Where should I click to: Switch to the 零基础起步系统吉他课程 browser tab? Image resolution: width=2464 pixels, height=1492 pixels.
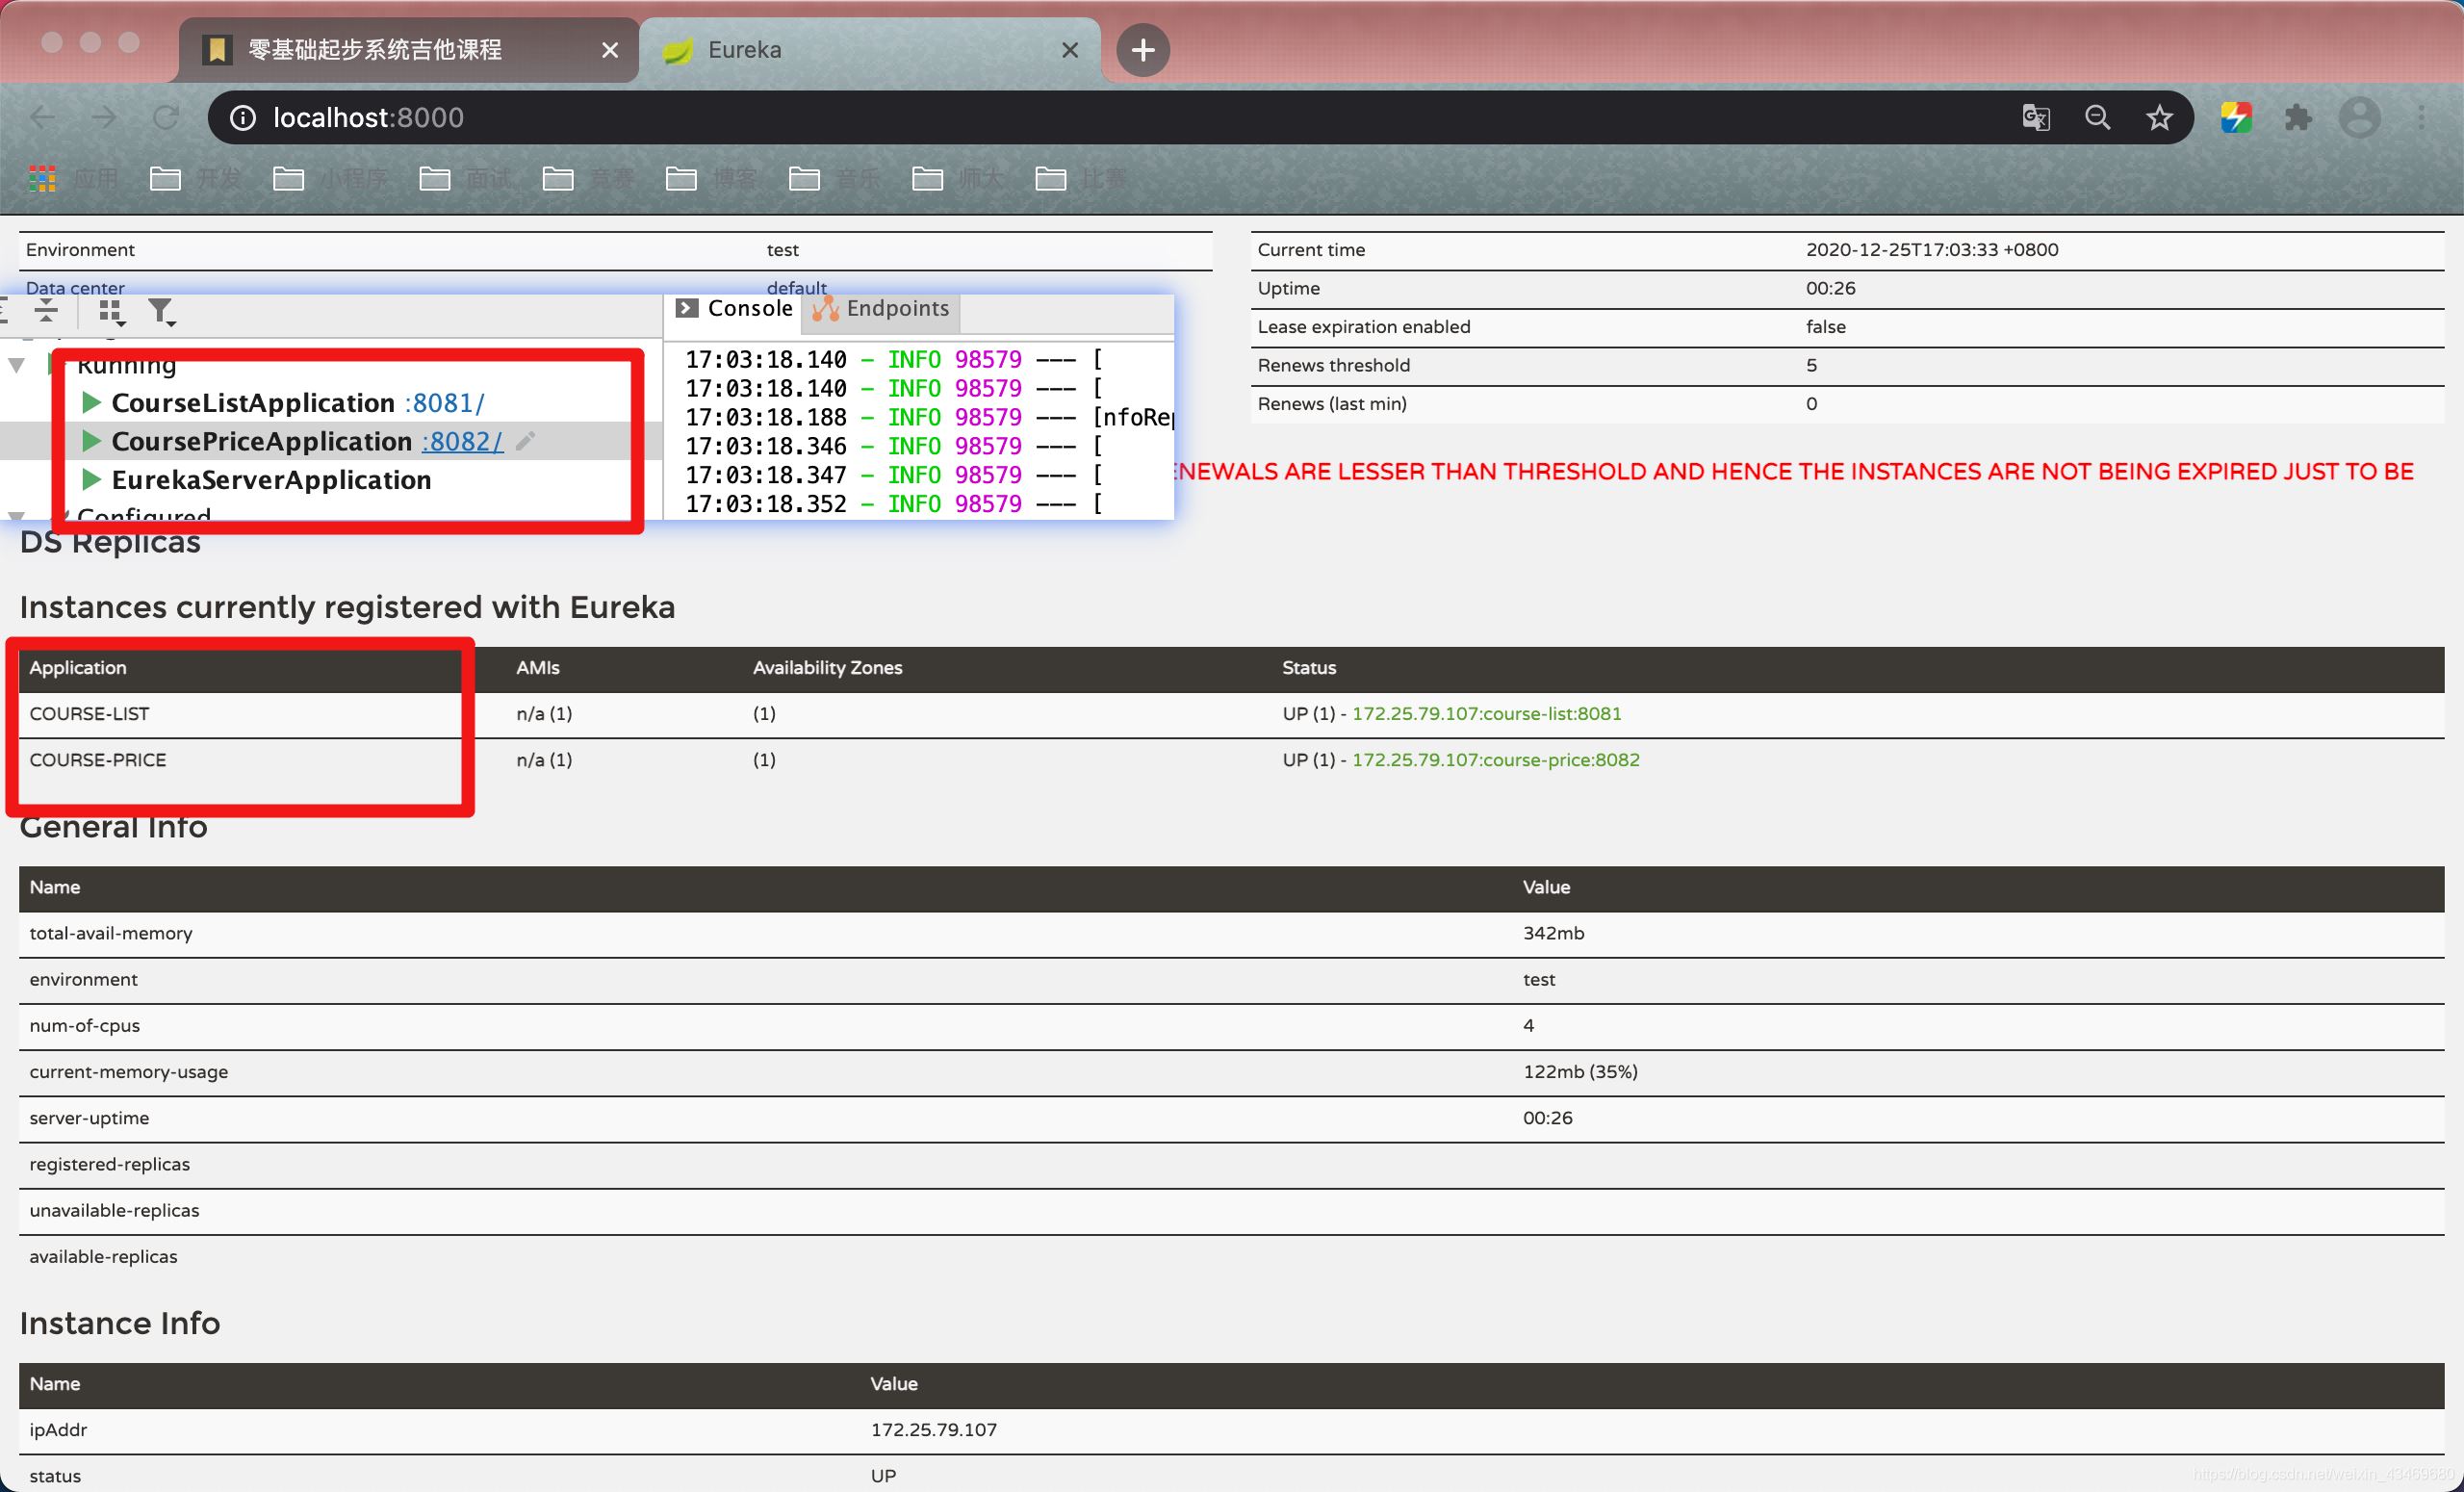pos(375,50)
